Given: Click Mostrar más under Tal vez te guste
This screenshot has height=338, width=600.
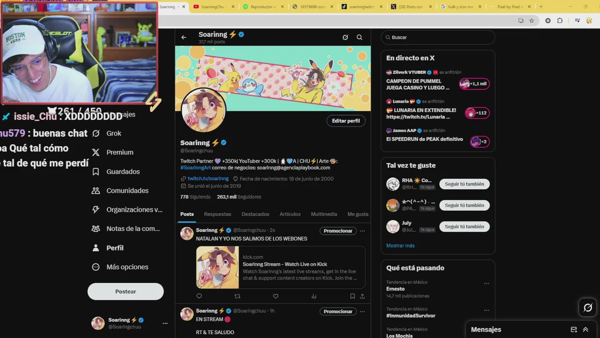Looking at the screenshot, I should pyautogui.click(x=400, y=246).
